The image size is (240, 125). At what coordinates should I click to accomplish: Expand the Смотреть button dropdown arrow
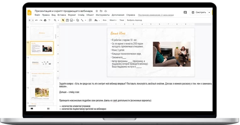209,12
